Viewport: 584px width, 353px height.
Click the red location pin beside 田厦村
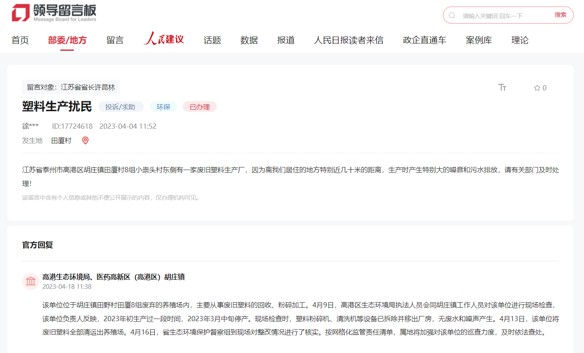[85, 140]
